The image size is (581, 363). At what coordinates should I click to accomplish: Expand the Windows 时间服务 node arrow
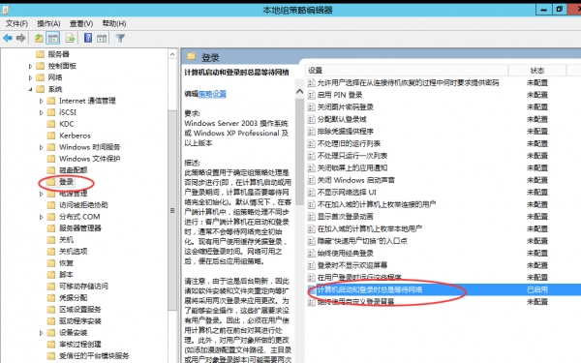(x=41, y=147)
